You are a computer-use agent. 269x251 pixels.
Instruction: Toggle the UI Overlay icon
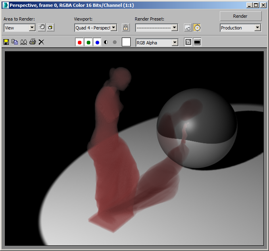[x=188, y=42]
